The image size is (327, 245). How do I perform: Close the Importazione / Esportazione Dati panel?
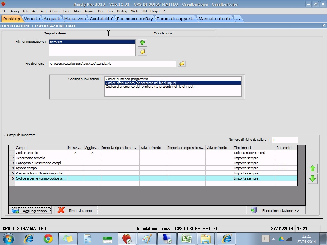(324, 26)
